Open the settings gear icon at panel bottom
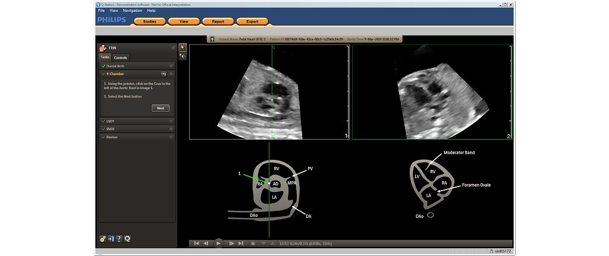Screen dimensions: 609x256 pos(103,239)
